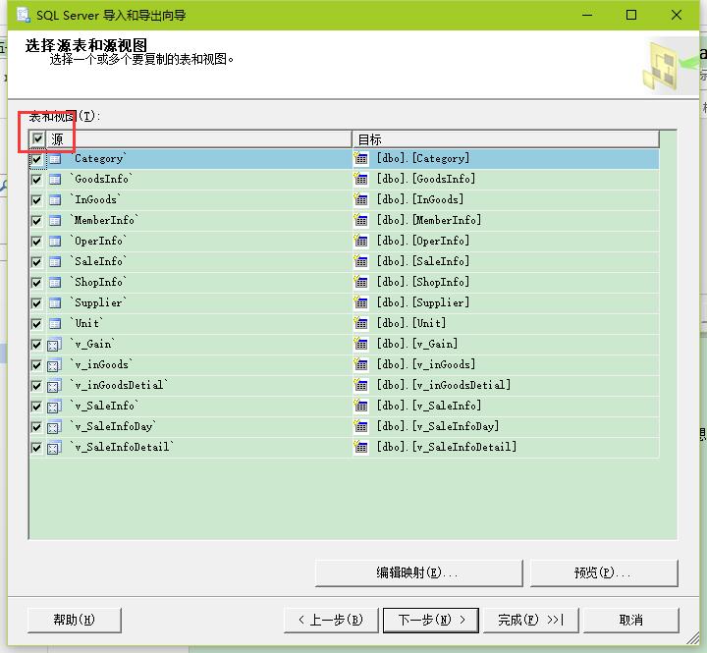Uncheck the `v_SaleInfo` view checkbox

coord(36,407)
